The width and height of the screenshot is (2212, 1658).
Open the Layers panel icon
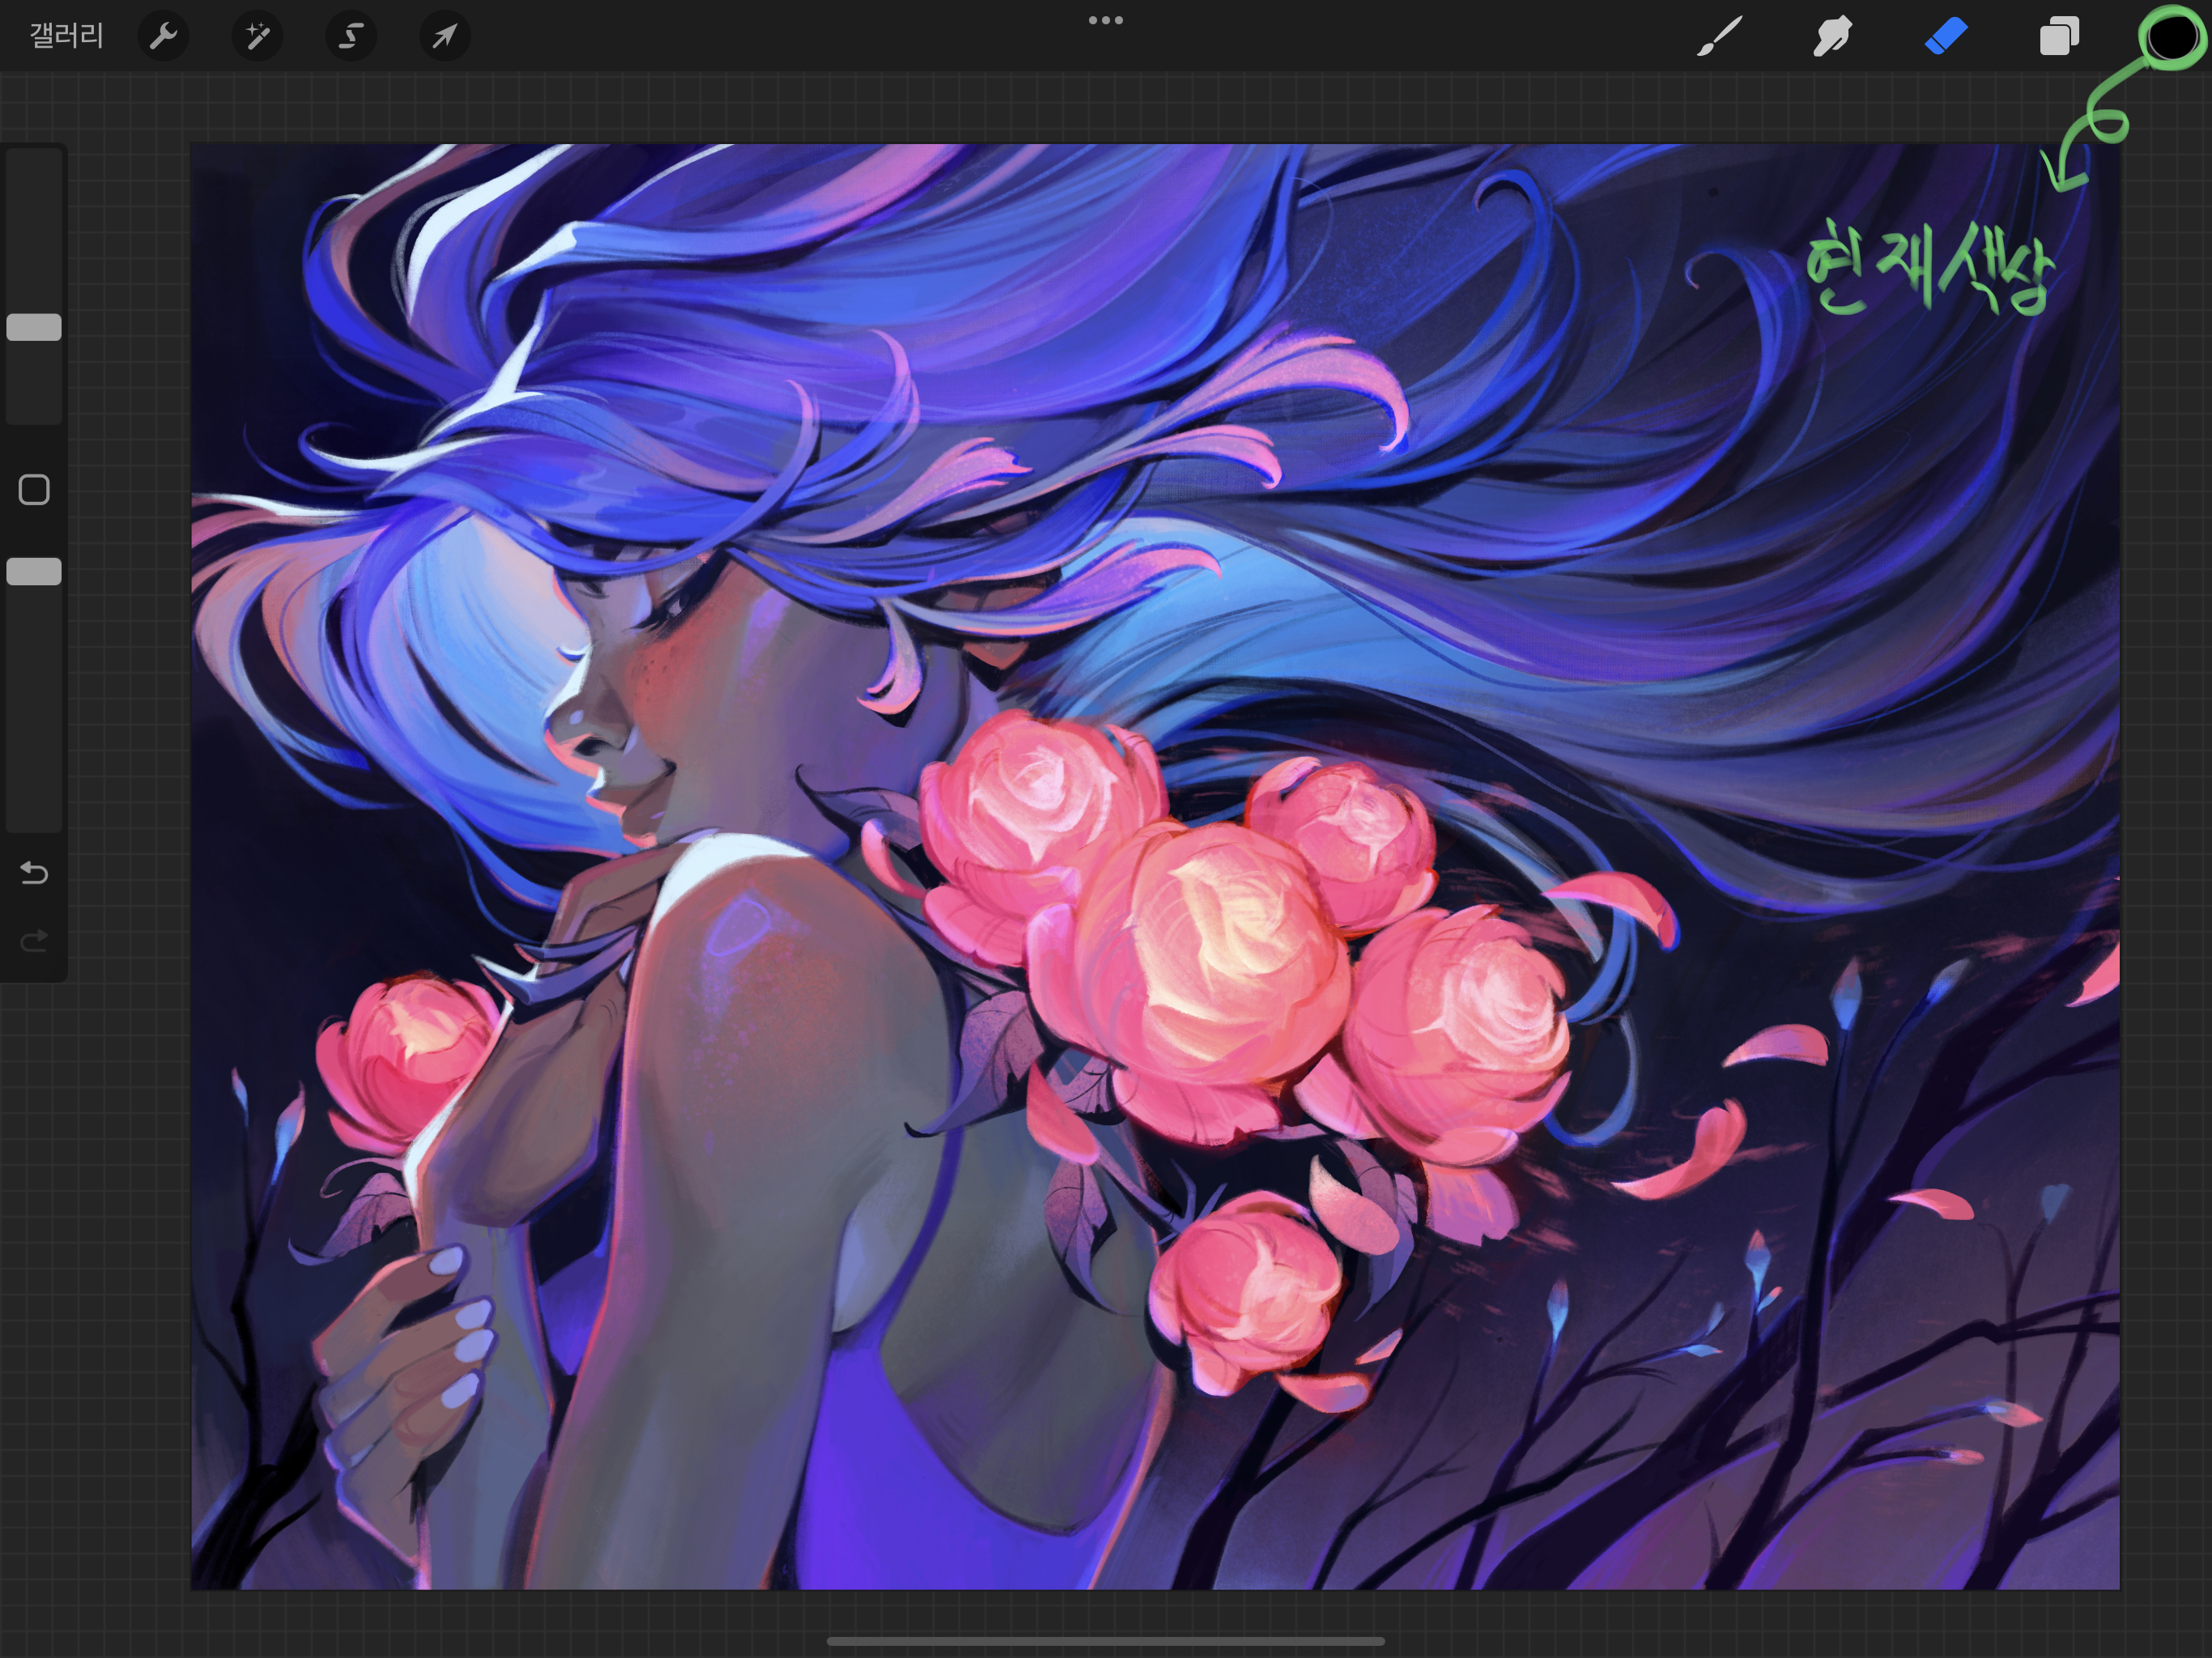[x=2059, y=37]
